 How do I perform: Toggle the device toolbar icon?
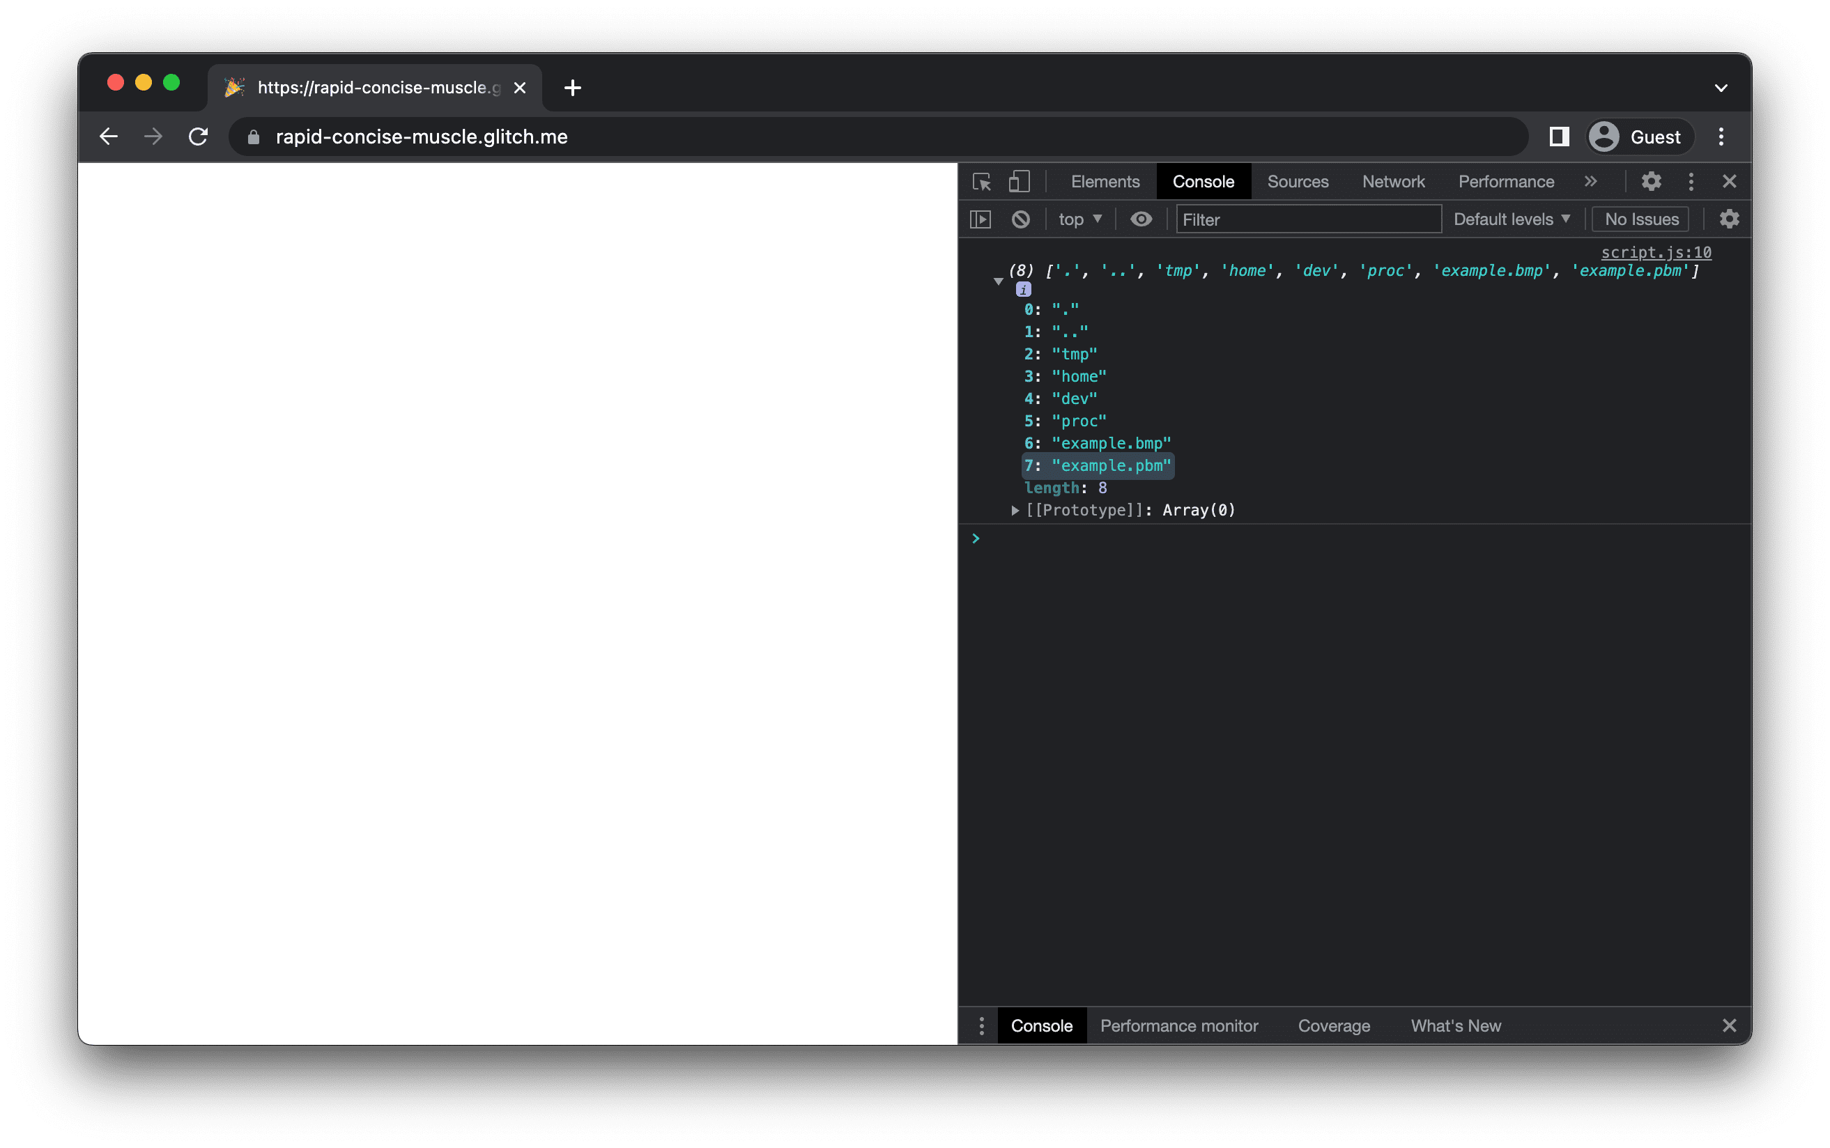coord(1019,181)
